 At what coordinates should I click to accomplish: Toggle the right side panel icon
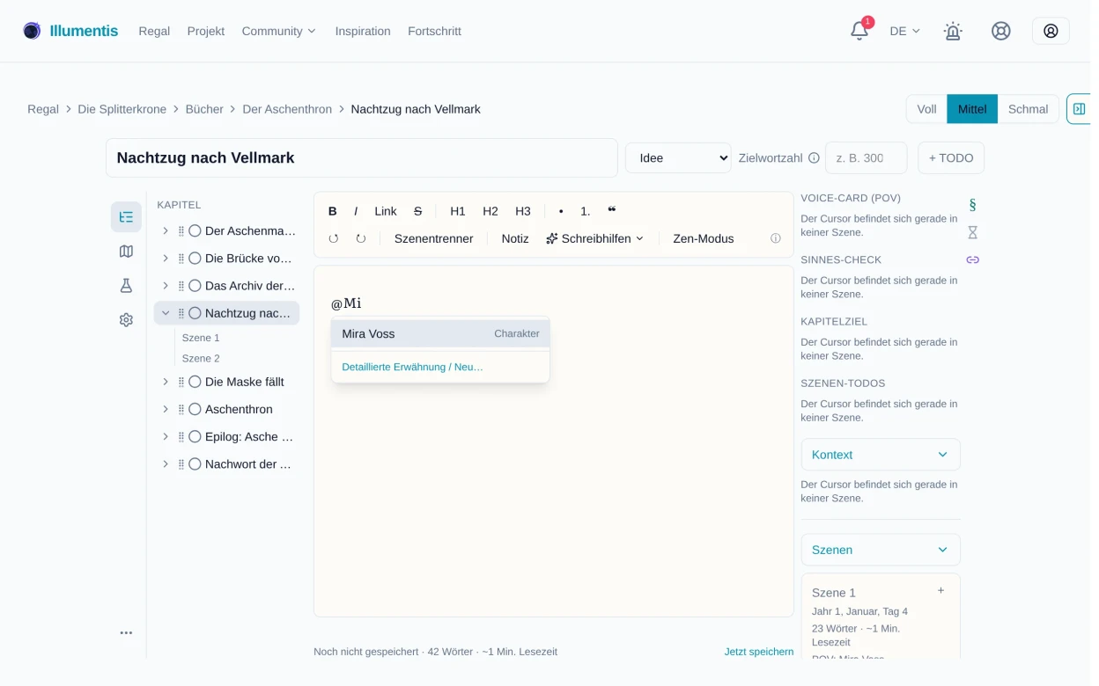[1079, 109]
